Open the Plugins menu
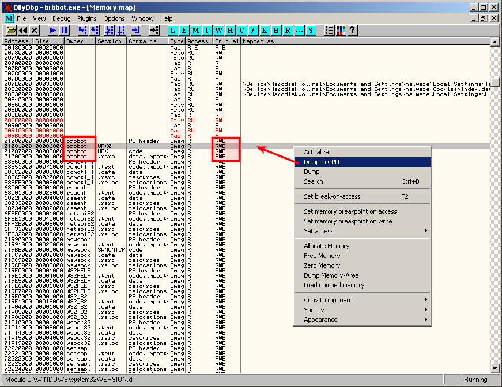The height and width of the screenshot is (387, 502). (x=87, y=18)
